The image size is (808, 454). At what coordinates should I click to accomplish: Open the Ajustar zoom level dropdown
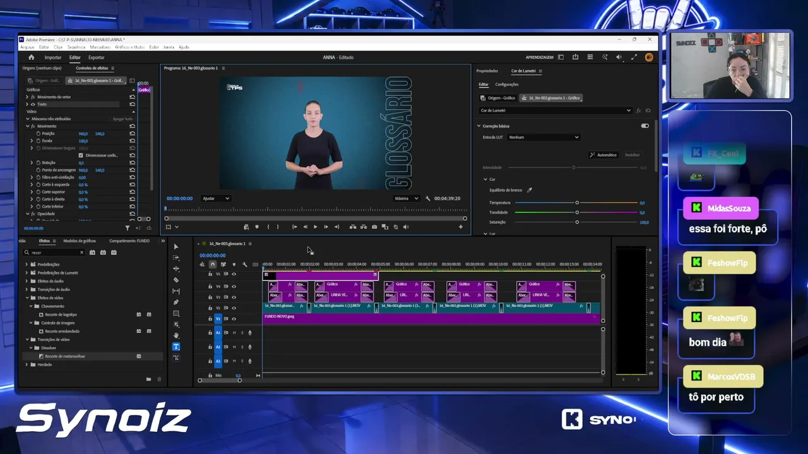point(216,199)
